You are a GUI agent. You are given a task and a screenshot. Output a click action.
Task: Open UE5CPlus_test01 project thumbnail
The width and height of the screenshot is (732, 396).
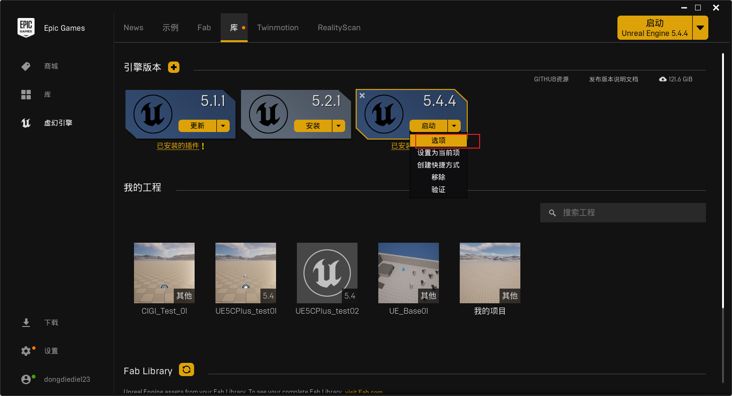(246, 273)
